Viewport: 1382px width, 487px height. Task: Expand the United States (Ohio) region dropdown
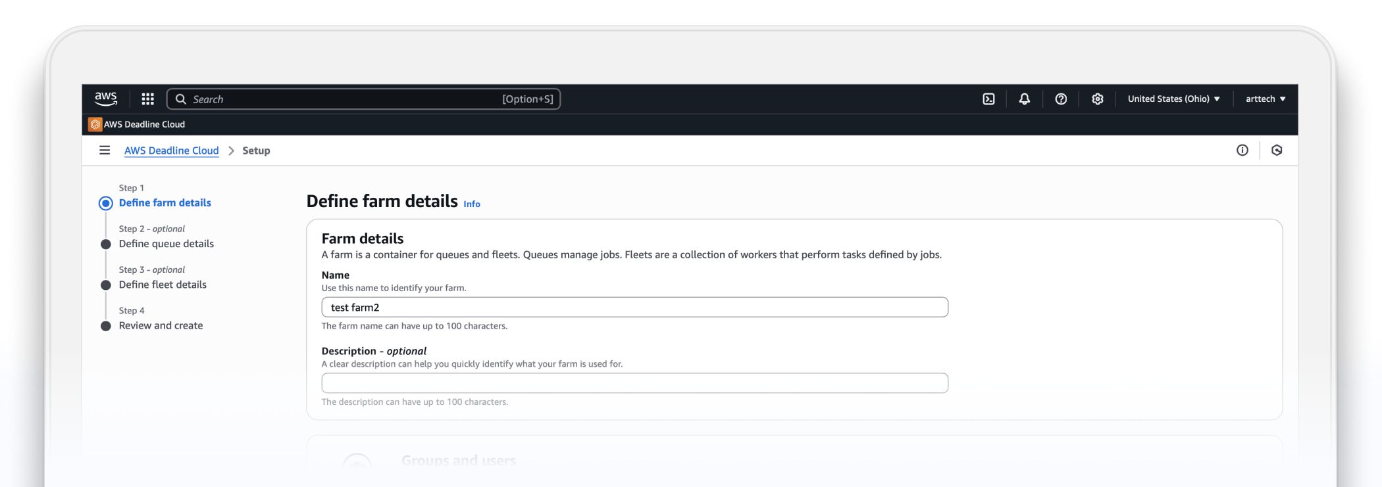pyautogui.click(x=1173, y=99)
